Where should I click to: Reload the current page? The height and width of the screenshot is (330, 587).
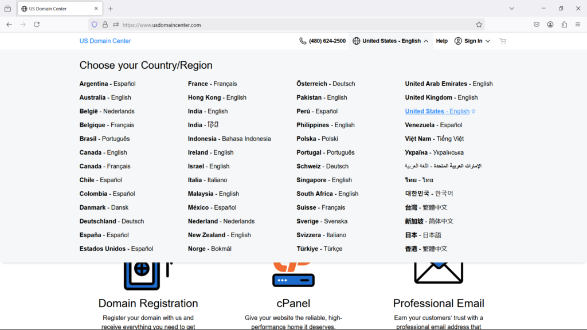(37, 24)
